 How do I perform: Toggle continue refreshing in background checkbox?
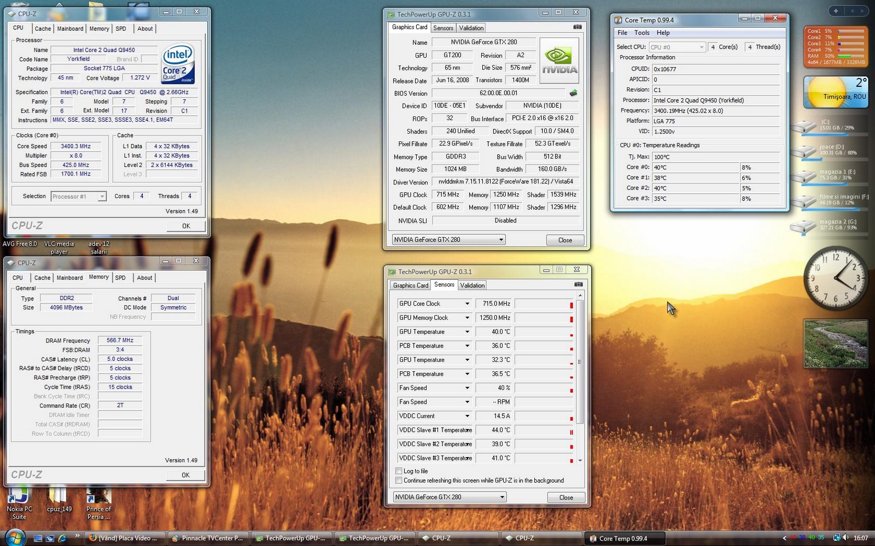click(x=399, y=480)
